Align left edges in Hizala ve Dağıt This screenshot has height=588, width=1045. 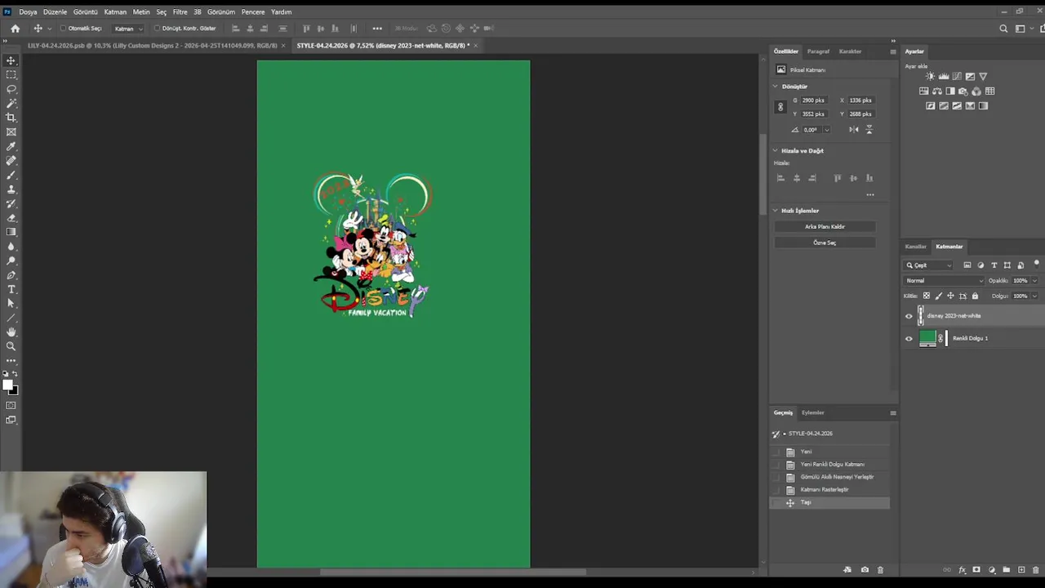click(x=780, y=178)
